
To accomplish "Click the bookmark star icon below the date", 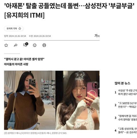I will tap(6, 45).
